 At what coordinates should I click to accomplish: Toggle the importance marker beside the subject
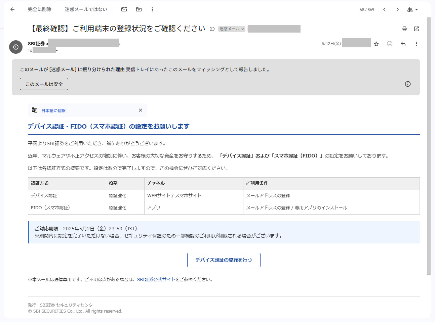coord(212,29)
